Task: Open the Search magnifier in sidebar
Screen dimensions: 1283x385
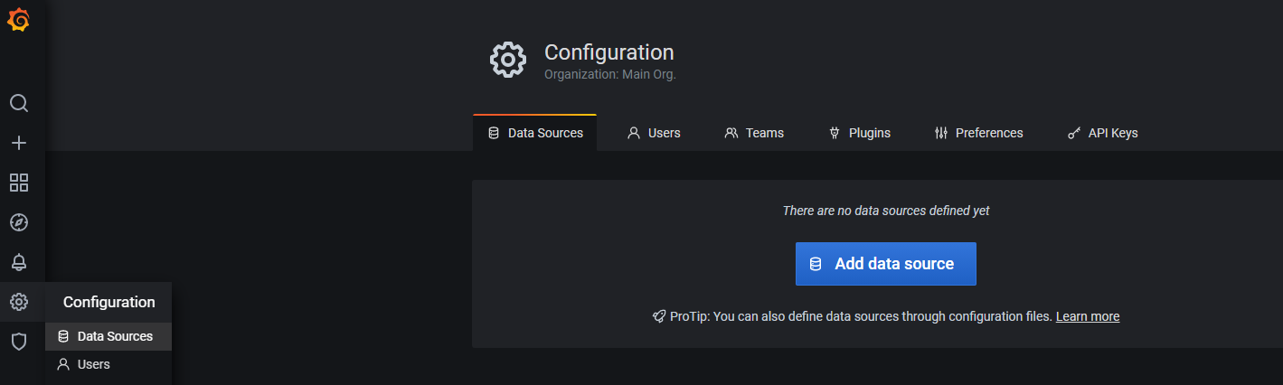Action: (19, 103)
